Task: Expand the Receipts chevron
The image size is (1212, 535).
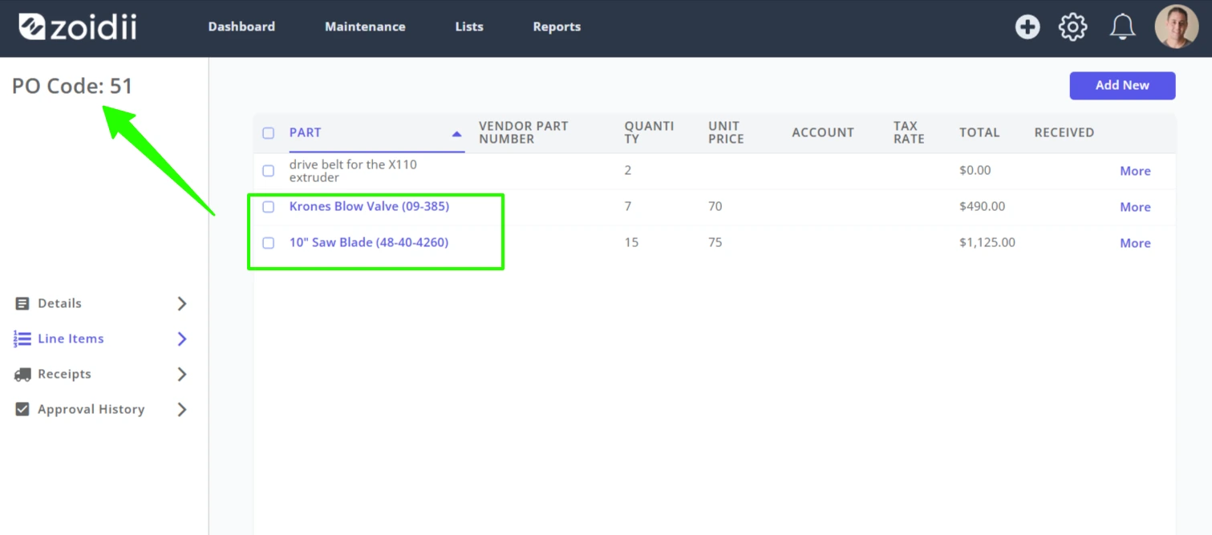Action: coord(182,374)
